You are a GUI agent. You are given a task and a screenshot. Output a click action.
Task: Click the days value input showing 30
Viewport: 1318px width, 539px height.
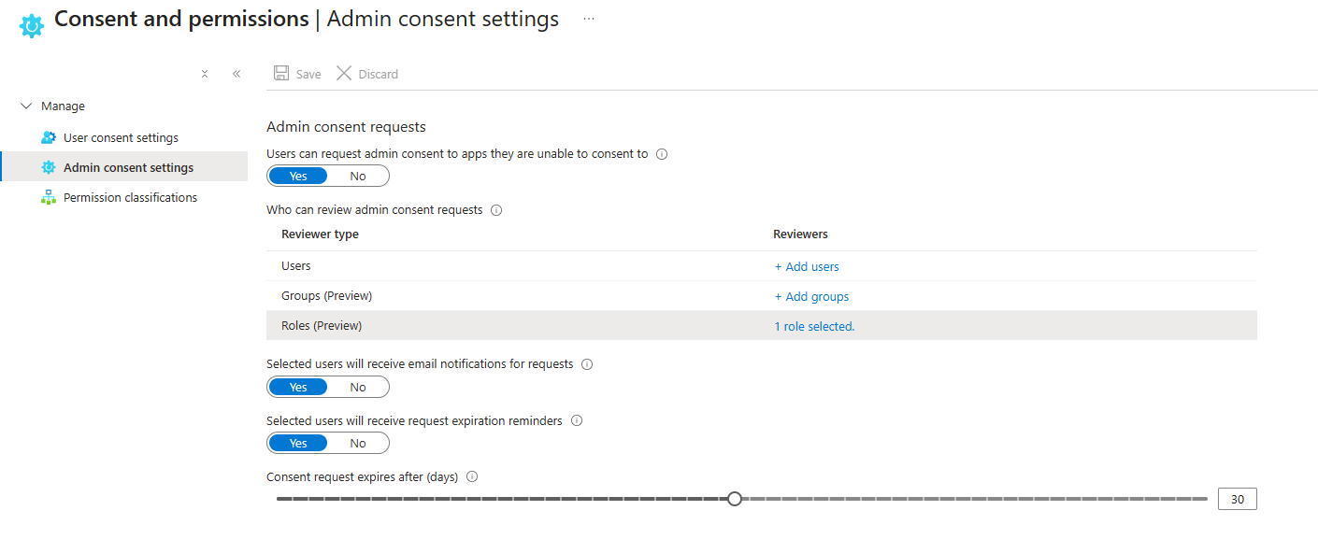(1237, 498)
